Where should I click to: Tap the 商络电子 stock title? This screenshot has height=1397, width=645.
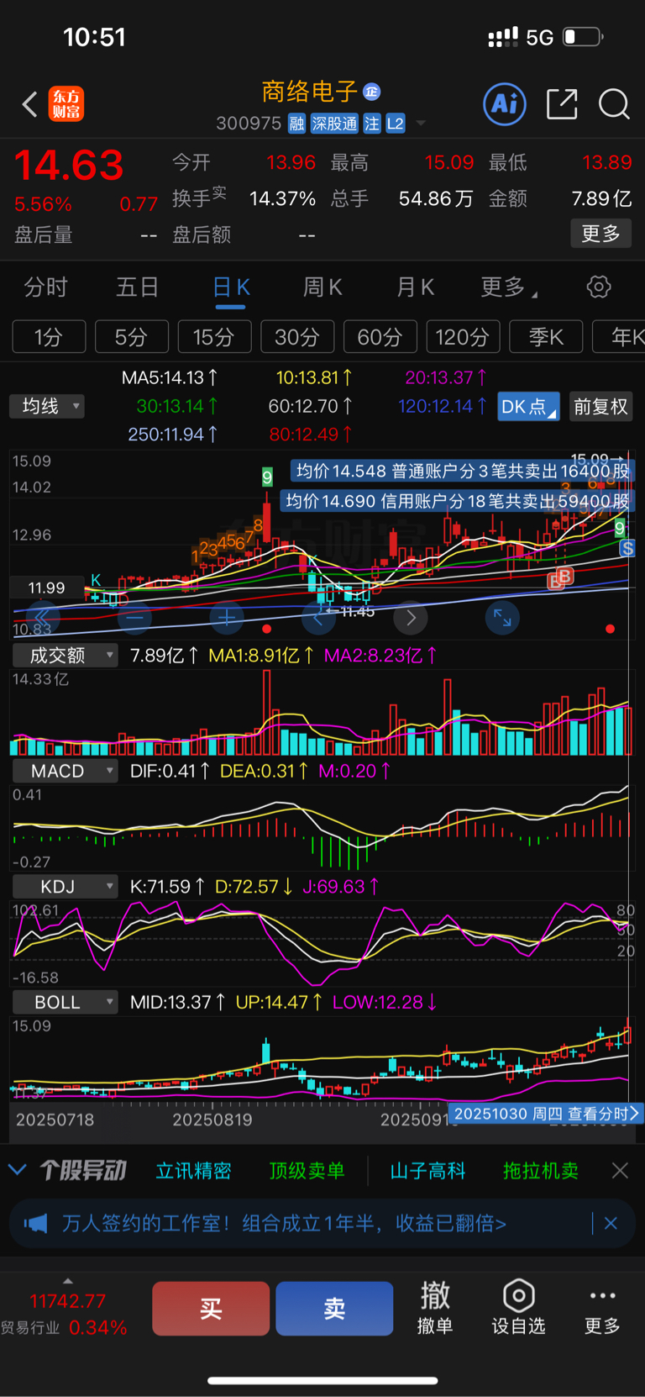(309, 91)
